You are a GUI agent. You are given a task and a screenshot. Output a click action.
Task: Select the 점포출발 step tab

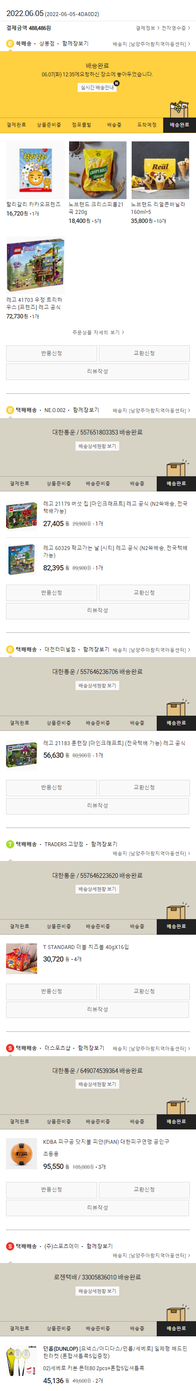tap(82, 125)
